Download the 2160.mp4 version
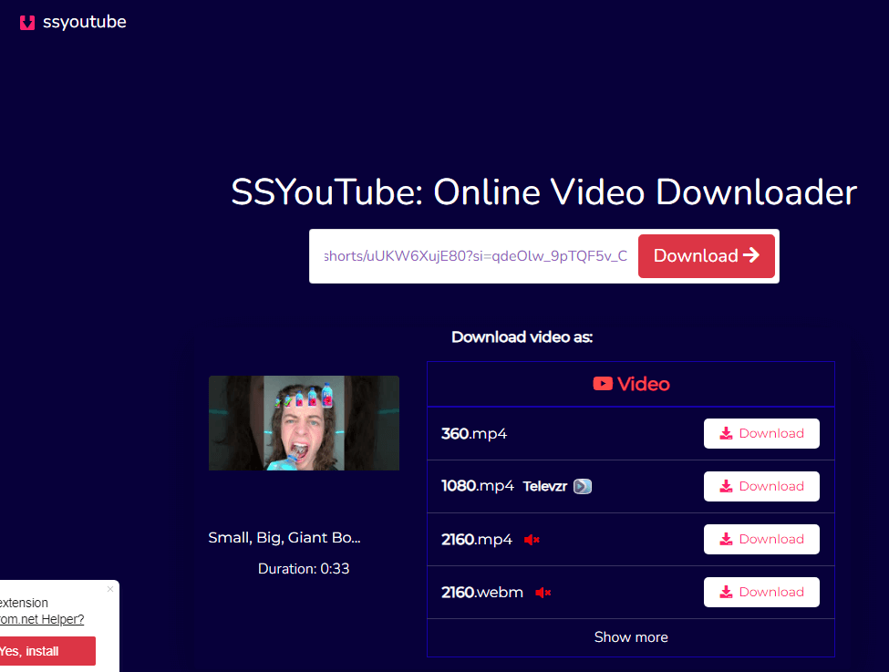Viewport: 889px width, 672px height. (x=761, y=540)
